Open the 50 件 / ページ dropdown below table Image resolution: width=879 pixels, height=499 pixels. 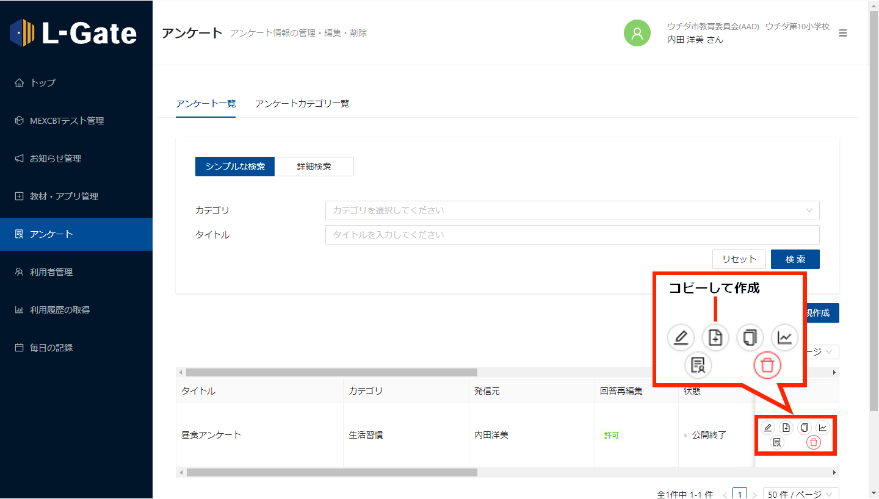pos(801,494)
